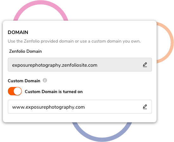Click the DOMAIN section heading
Screen dimensions: 174x142
point(18,32)
